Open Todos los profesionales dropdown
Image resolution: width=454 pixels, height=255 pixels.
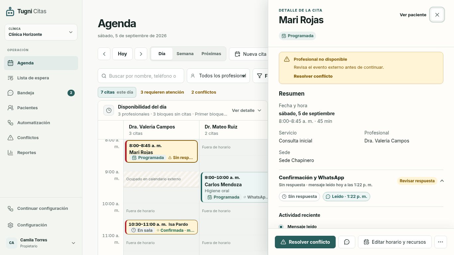(218, 76)
